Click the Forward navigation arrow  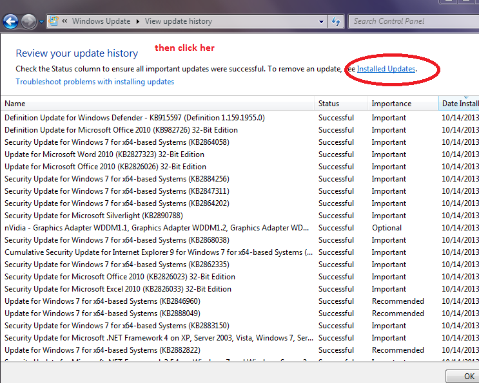pyautogui.click(x=29, y=22)
